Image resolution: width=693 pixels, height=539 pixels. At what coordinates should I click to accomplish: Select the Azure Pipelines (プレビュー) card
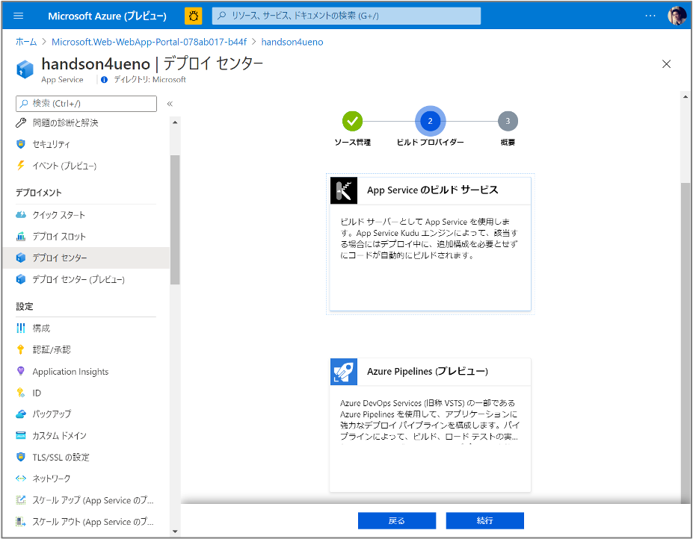tap(431, 425)
